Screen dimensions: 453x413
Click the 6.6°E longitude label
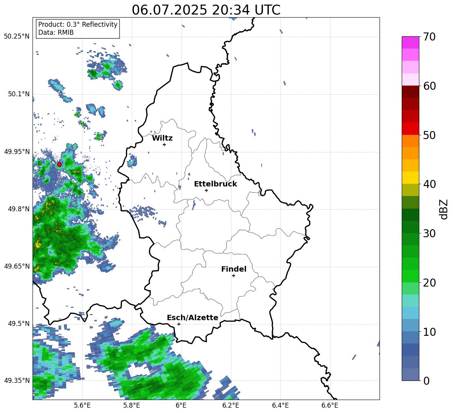330,406
